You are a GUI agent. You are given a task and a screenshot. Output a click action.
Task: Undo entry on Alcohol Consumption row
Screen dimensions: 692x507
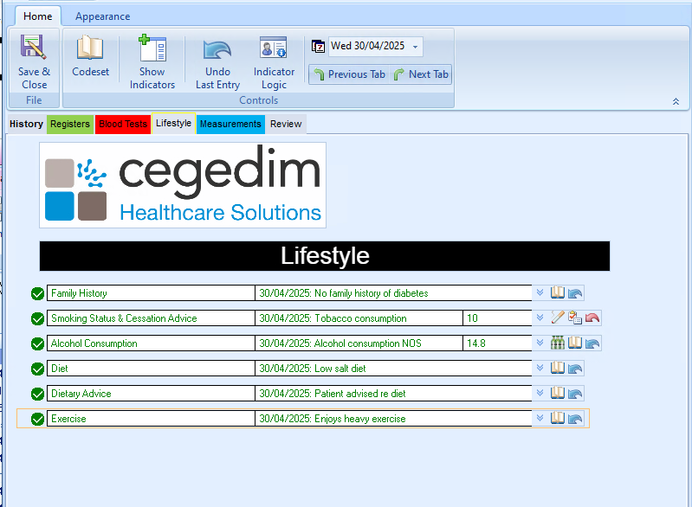point(592,343)
